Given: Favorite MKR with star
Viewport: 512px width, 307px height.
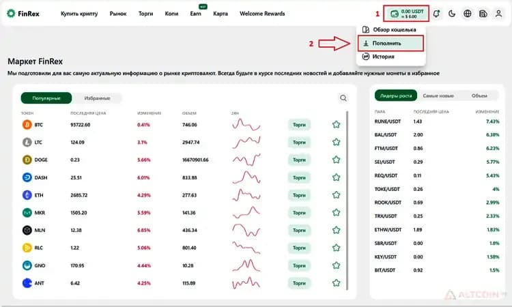Looking at the screenshot, I should (x=336, y=212).
